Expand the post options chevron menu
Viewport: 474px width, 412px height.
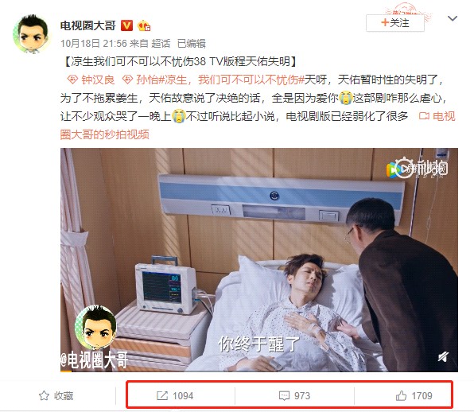(453, 18)
